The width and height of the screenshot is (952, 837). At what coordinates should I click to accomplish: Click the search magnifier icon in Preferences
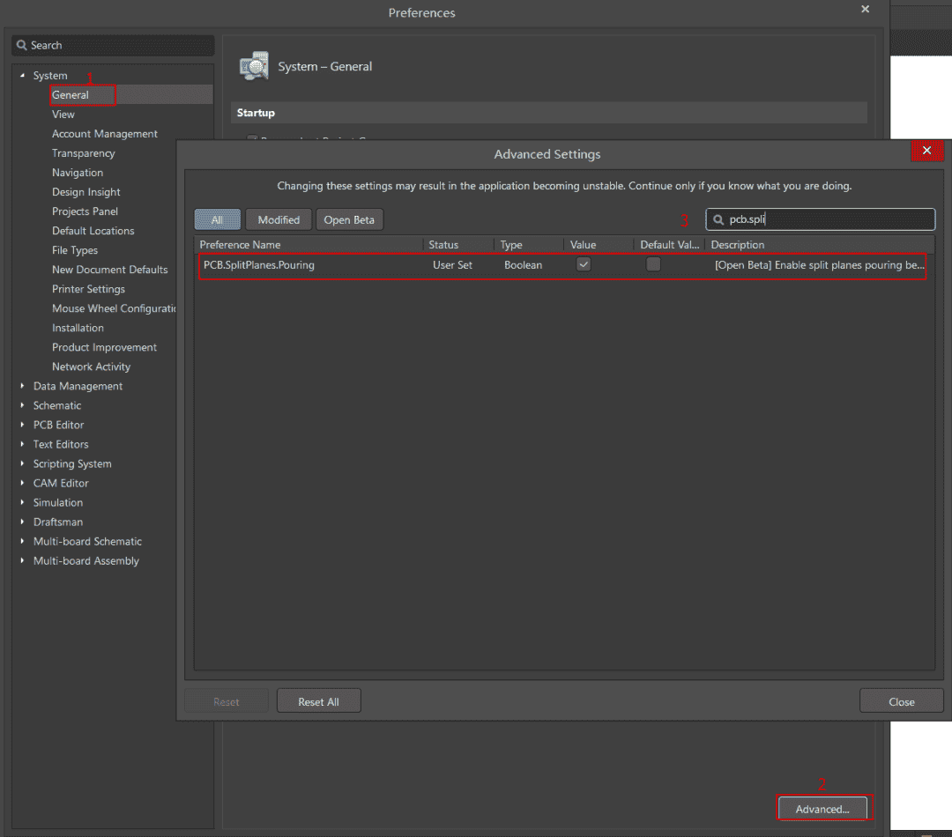point(22,45)
